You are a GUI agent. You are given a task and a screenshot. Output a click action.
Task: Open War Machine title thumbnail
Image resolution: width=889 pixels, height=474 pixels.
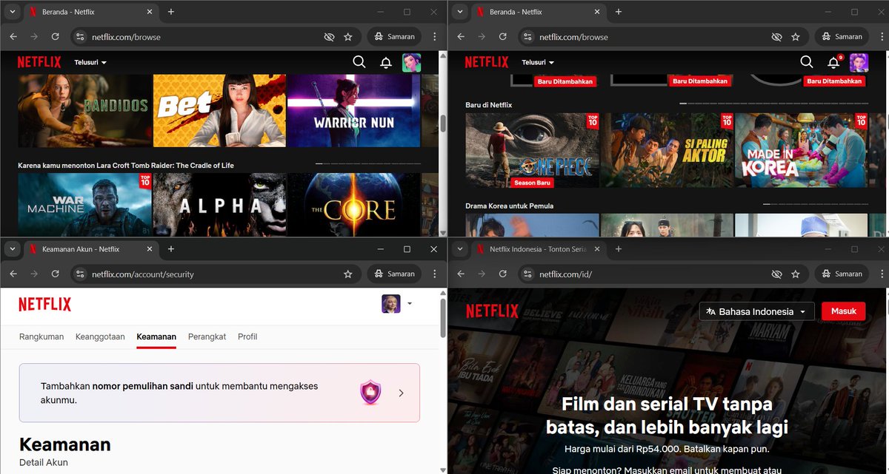[x=84, y=205]
